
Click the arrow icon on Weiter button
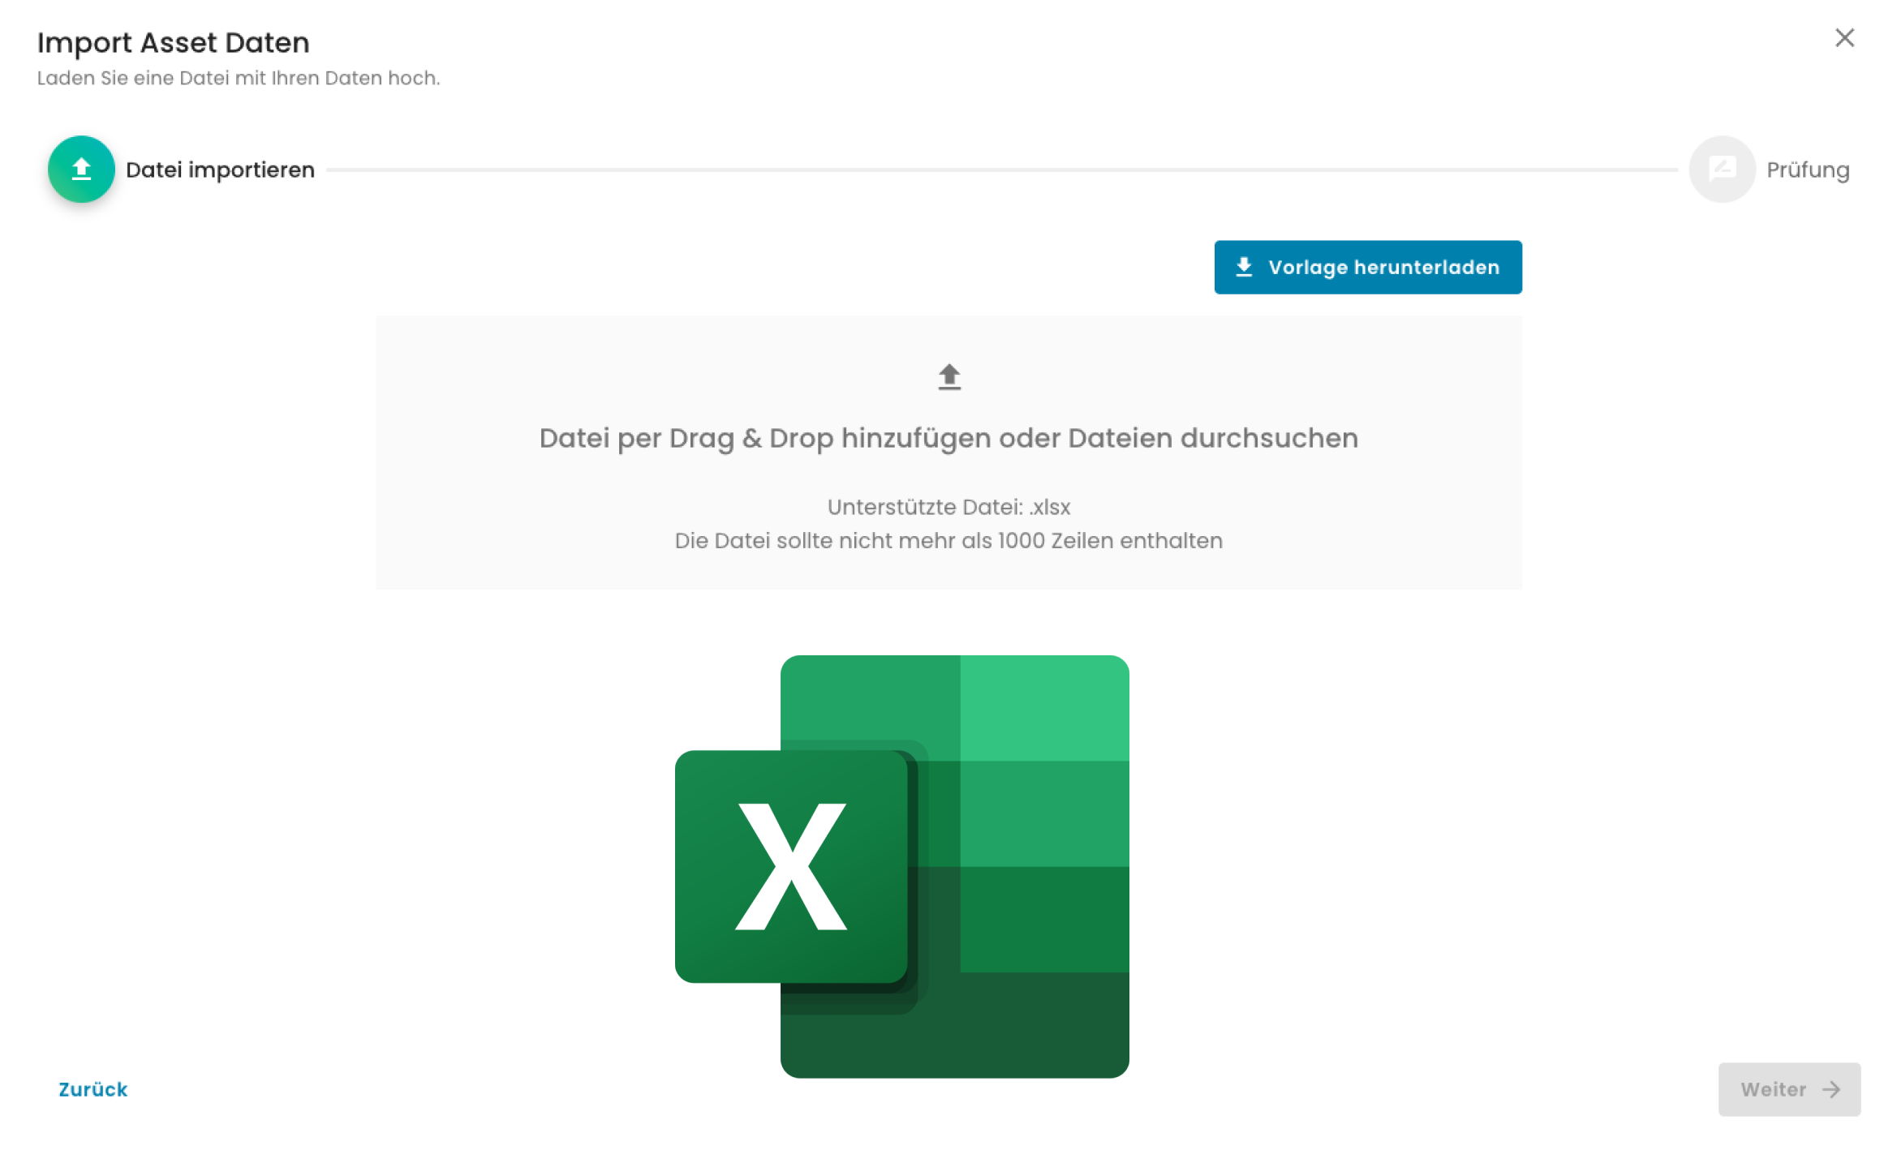coord(1831,1089)
